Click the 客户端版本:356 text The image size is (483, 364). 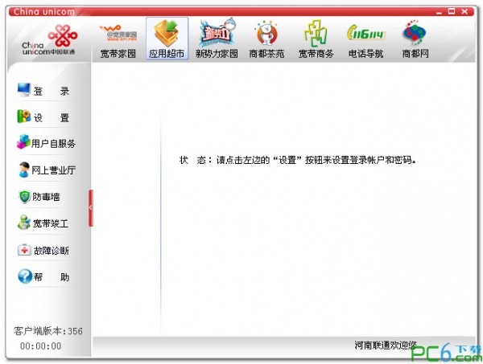(48, 331)
